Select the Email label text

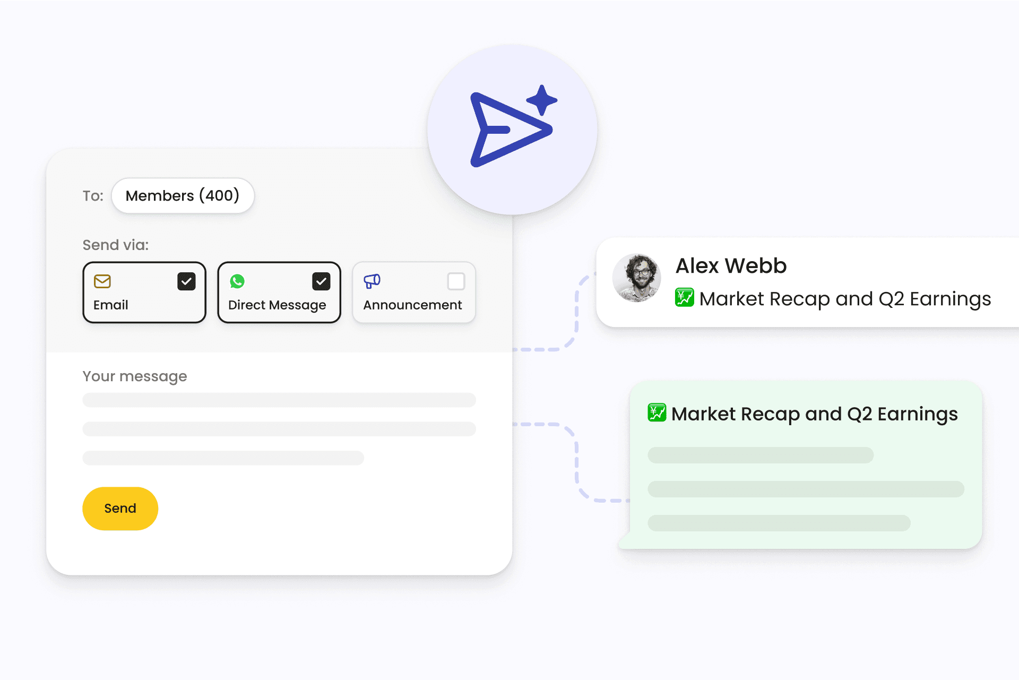tap(110, 305)
